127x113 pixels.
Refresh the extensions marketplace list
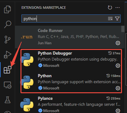click(110, 8)
